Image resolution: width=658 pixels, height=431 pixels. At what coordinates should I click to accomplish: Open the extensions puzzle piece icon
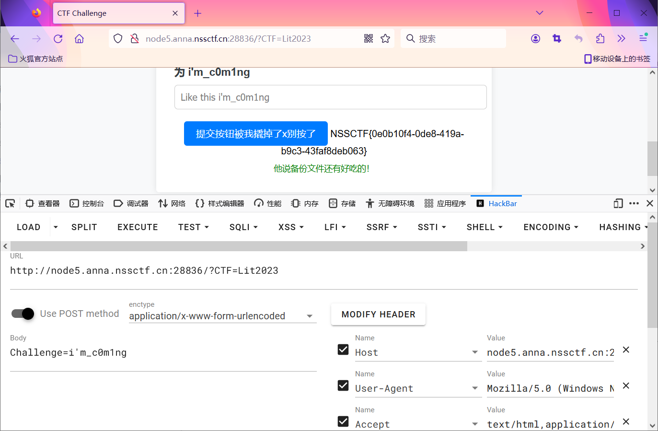[600, 38]
